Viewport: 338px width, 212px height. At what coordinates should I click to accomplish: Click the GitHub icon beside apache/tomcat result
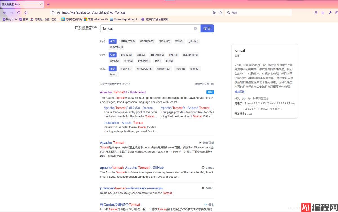click(x=203, y=168)
